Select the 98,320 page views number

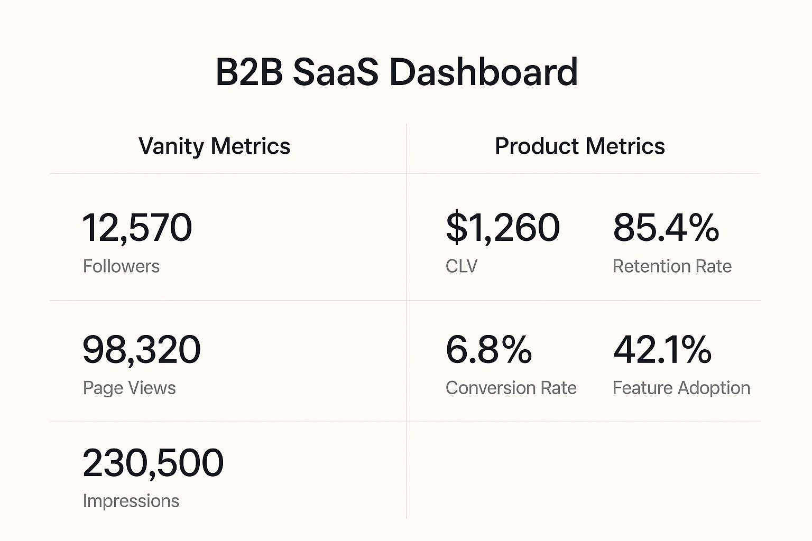(x=142, y=350)
